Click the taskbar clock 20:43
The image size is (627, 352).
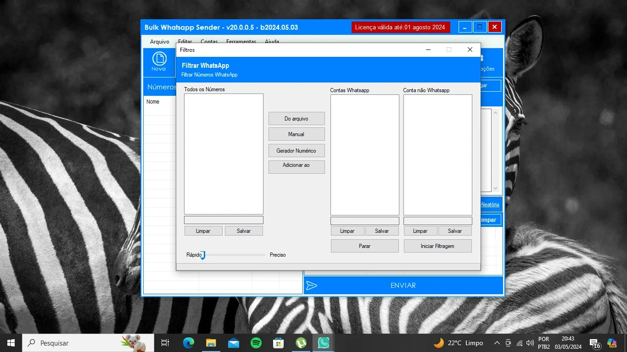[x=568, y=343]
